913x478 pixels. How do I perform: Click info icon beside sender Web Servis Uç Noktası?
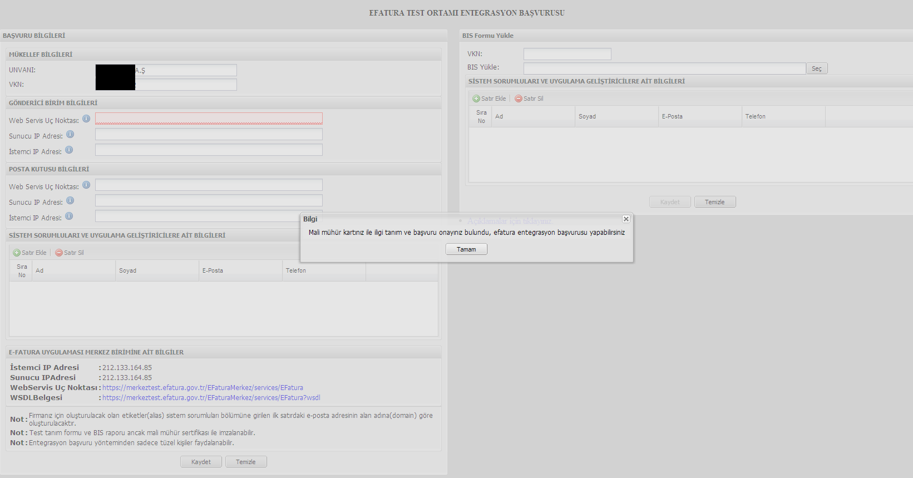click(x=86, y=119)
